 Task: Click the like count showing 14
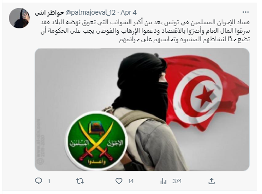tap(131, 181)
